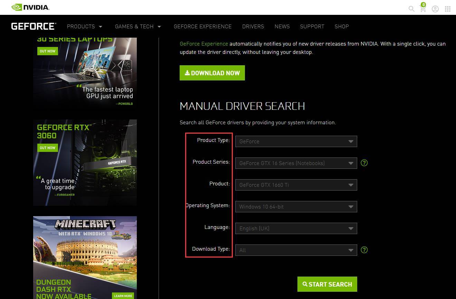Click help icon beside Download Type
This screenshot has width=456, height=299.
364,250
